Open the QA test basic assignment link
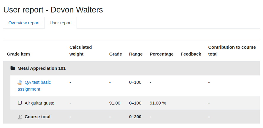The width and height of the screenshot is (263, 128). [x=34, y=86]
